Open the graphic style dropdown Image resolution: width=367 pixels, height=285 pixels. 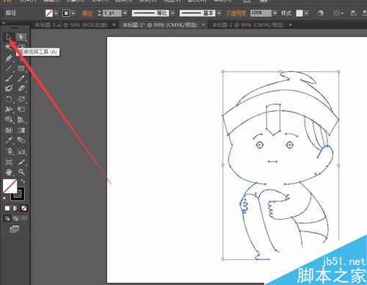click(x=307, y=13)
